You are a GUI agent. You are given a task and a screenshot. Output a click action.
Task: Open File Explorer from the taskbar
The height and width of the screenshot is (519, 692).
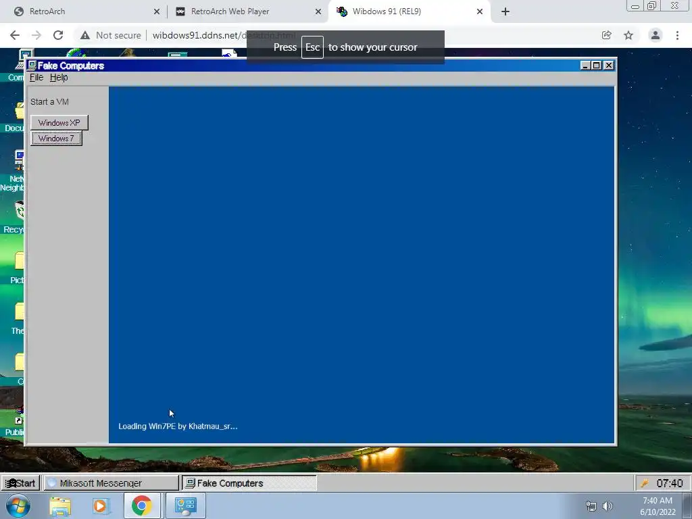click(x=60, y=505)
